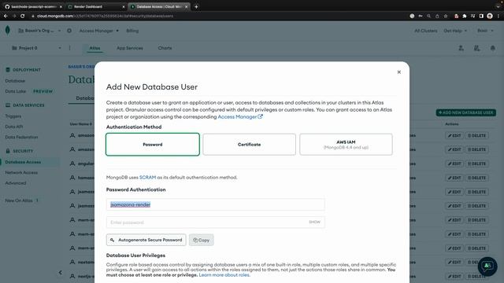Select Certificate authentication method
This screenshot has width=504, height=283.
249,145
